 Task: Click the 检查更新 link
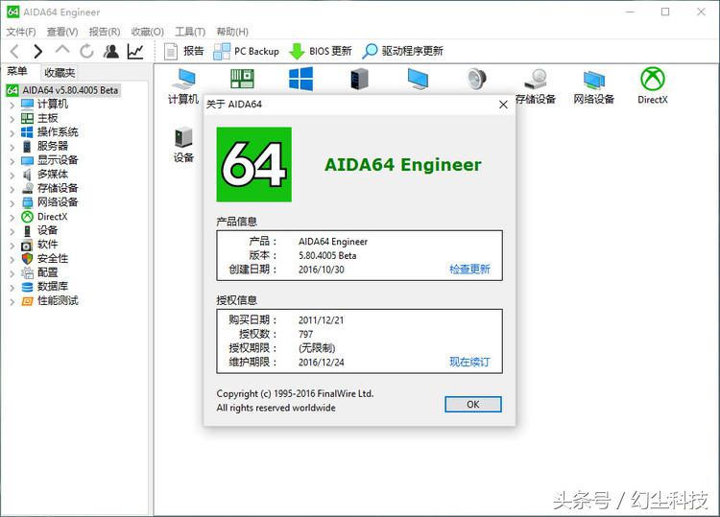(x=469, y=270)
